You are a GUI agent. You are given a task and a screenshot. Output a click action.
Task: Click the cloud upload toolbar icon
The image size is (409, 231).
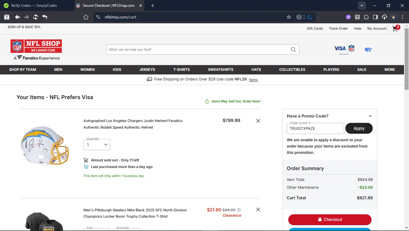tap(384, 17)
